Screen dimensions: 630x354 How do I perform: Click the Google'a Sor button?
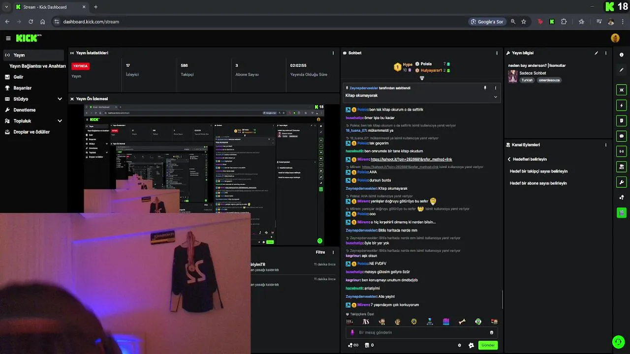tap(487, 22)
